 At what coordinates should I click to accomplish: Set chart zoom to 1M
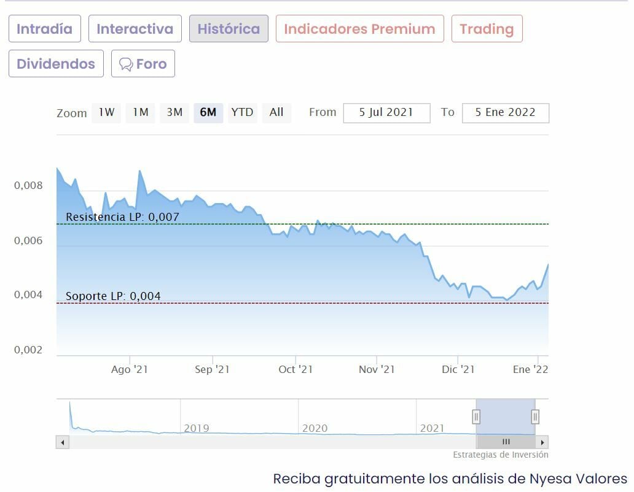pyautogui.click(x=141, y=113)
